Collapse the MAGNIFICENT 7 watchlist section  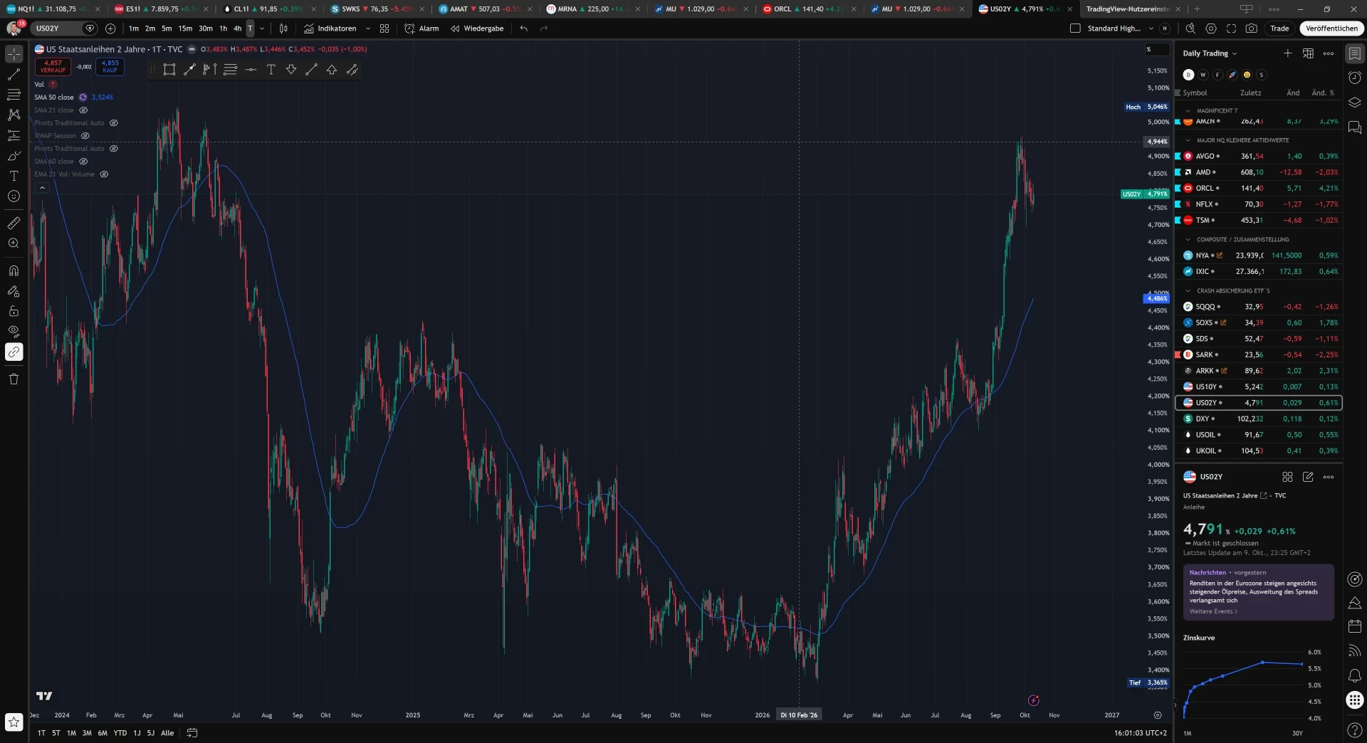click(x=1188, y=111)
